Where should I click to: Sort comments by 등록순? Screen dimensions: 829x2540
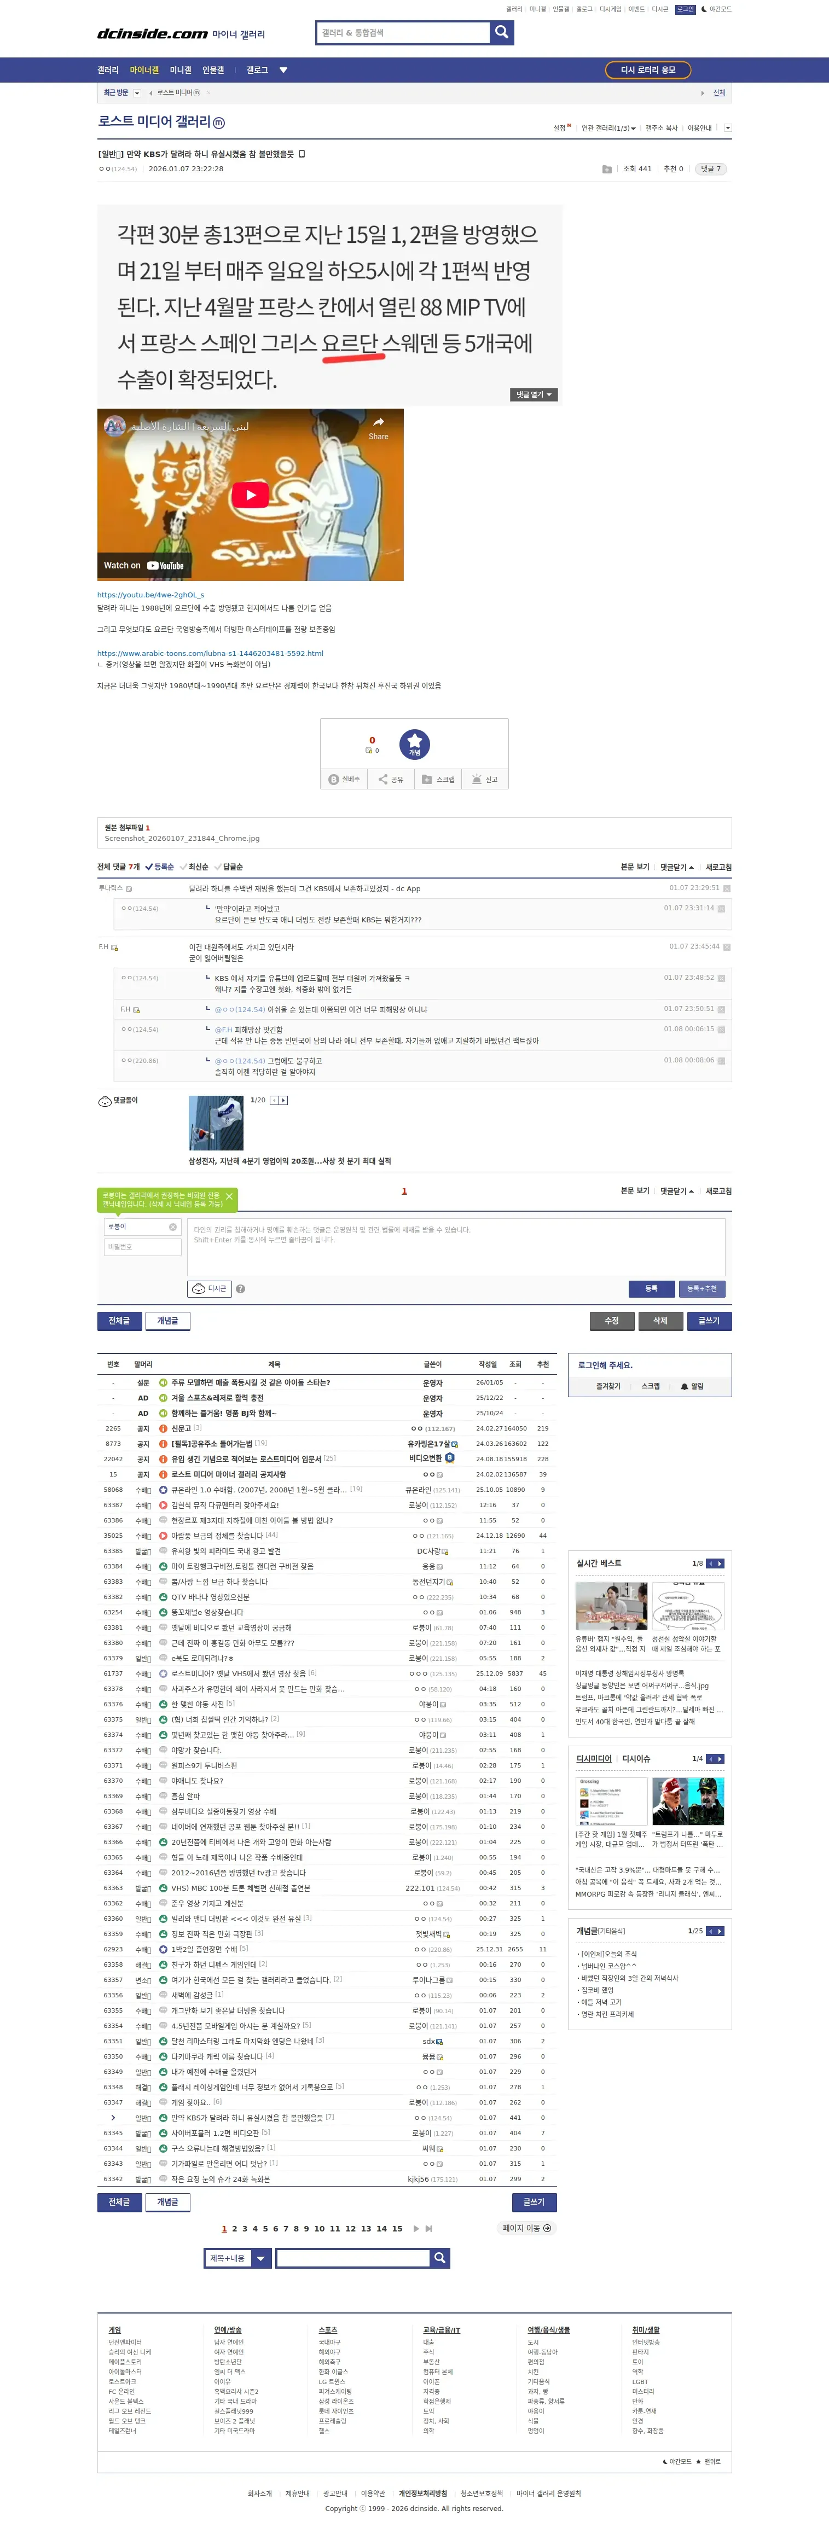coord(159,867)
